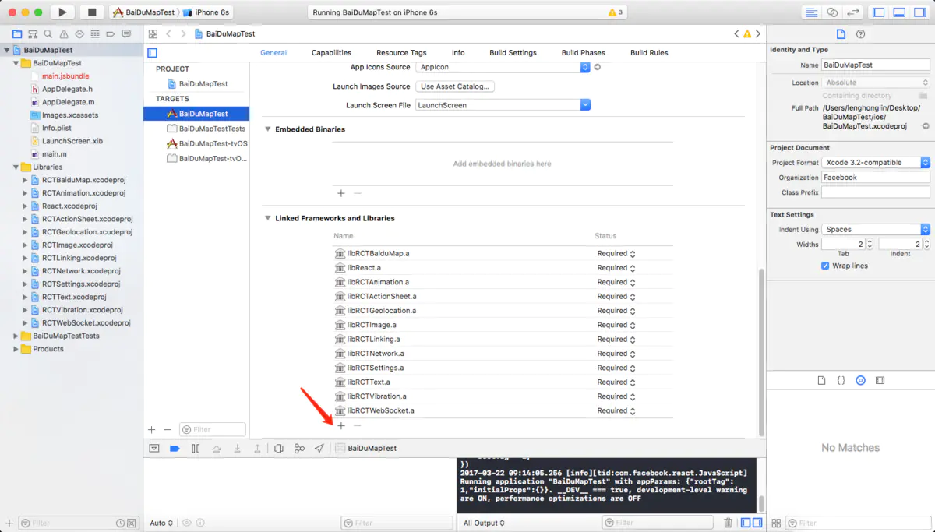The height and width of the screenshot is (532, 935).
Task: Open the report navigator speech-bubble icon
Action: pyautogui.click(x=125, y=34)
